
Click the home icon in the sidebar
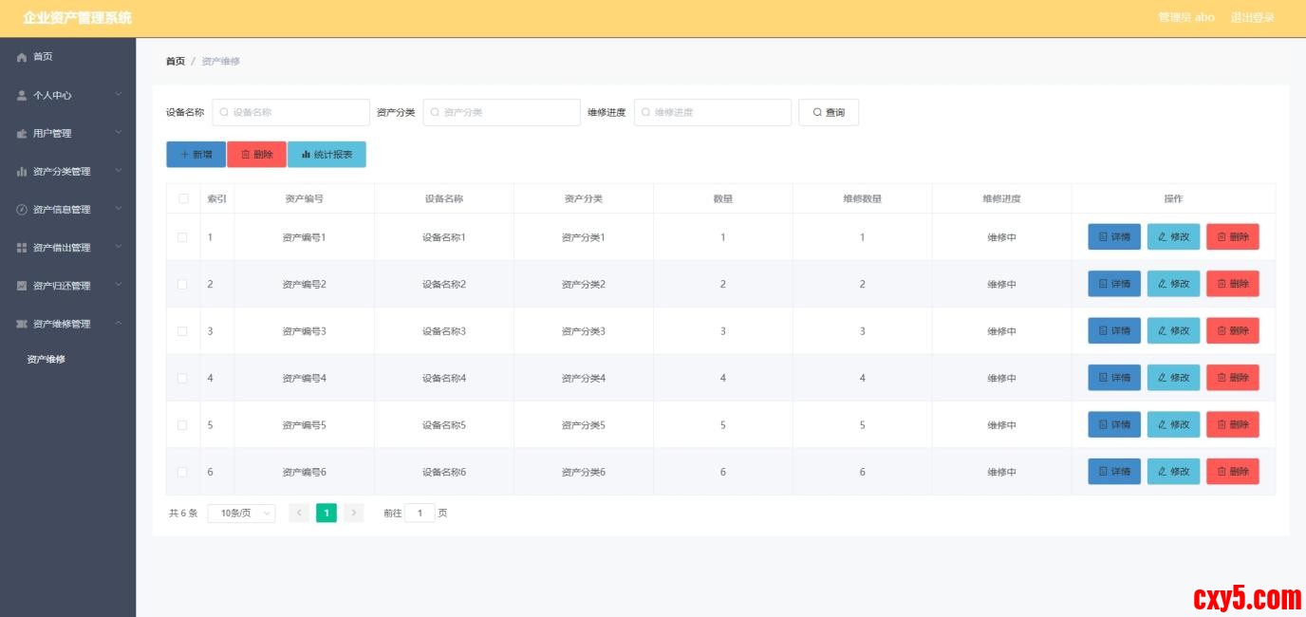pyautogui.click(x=22, y=58)
